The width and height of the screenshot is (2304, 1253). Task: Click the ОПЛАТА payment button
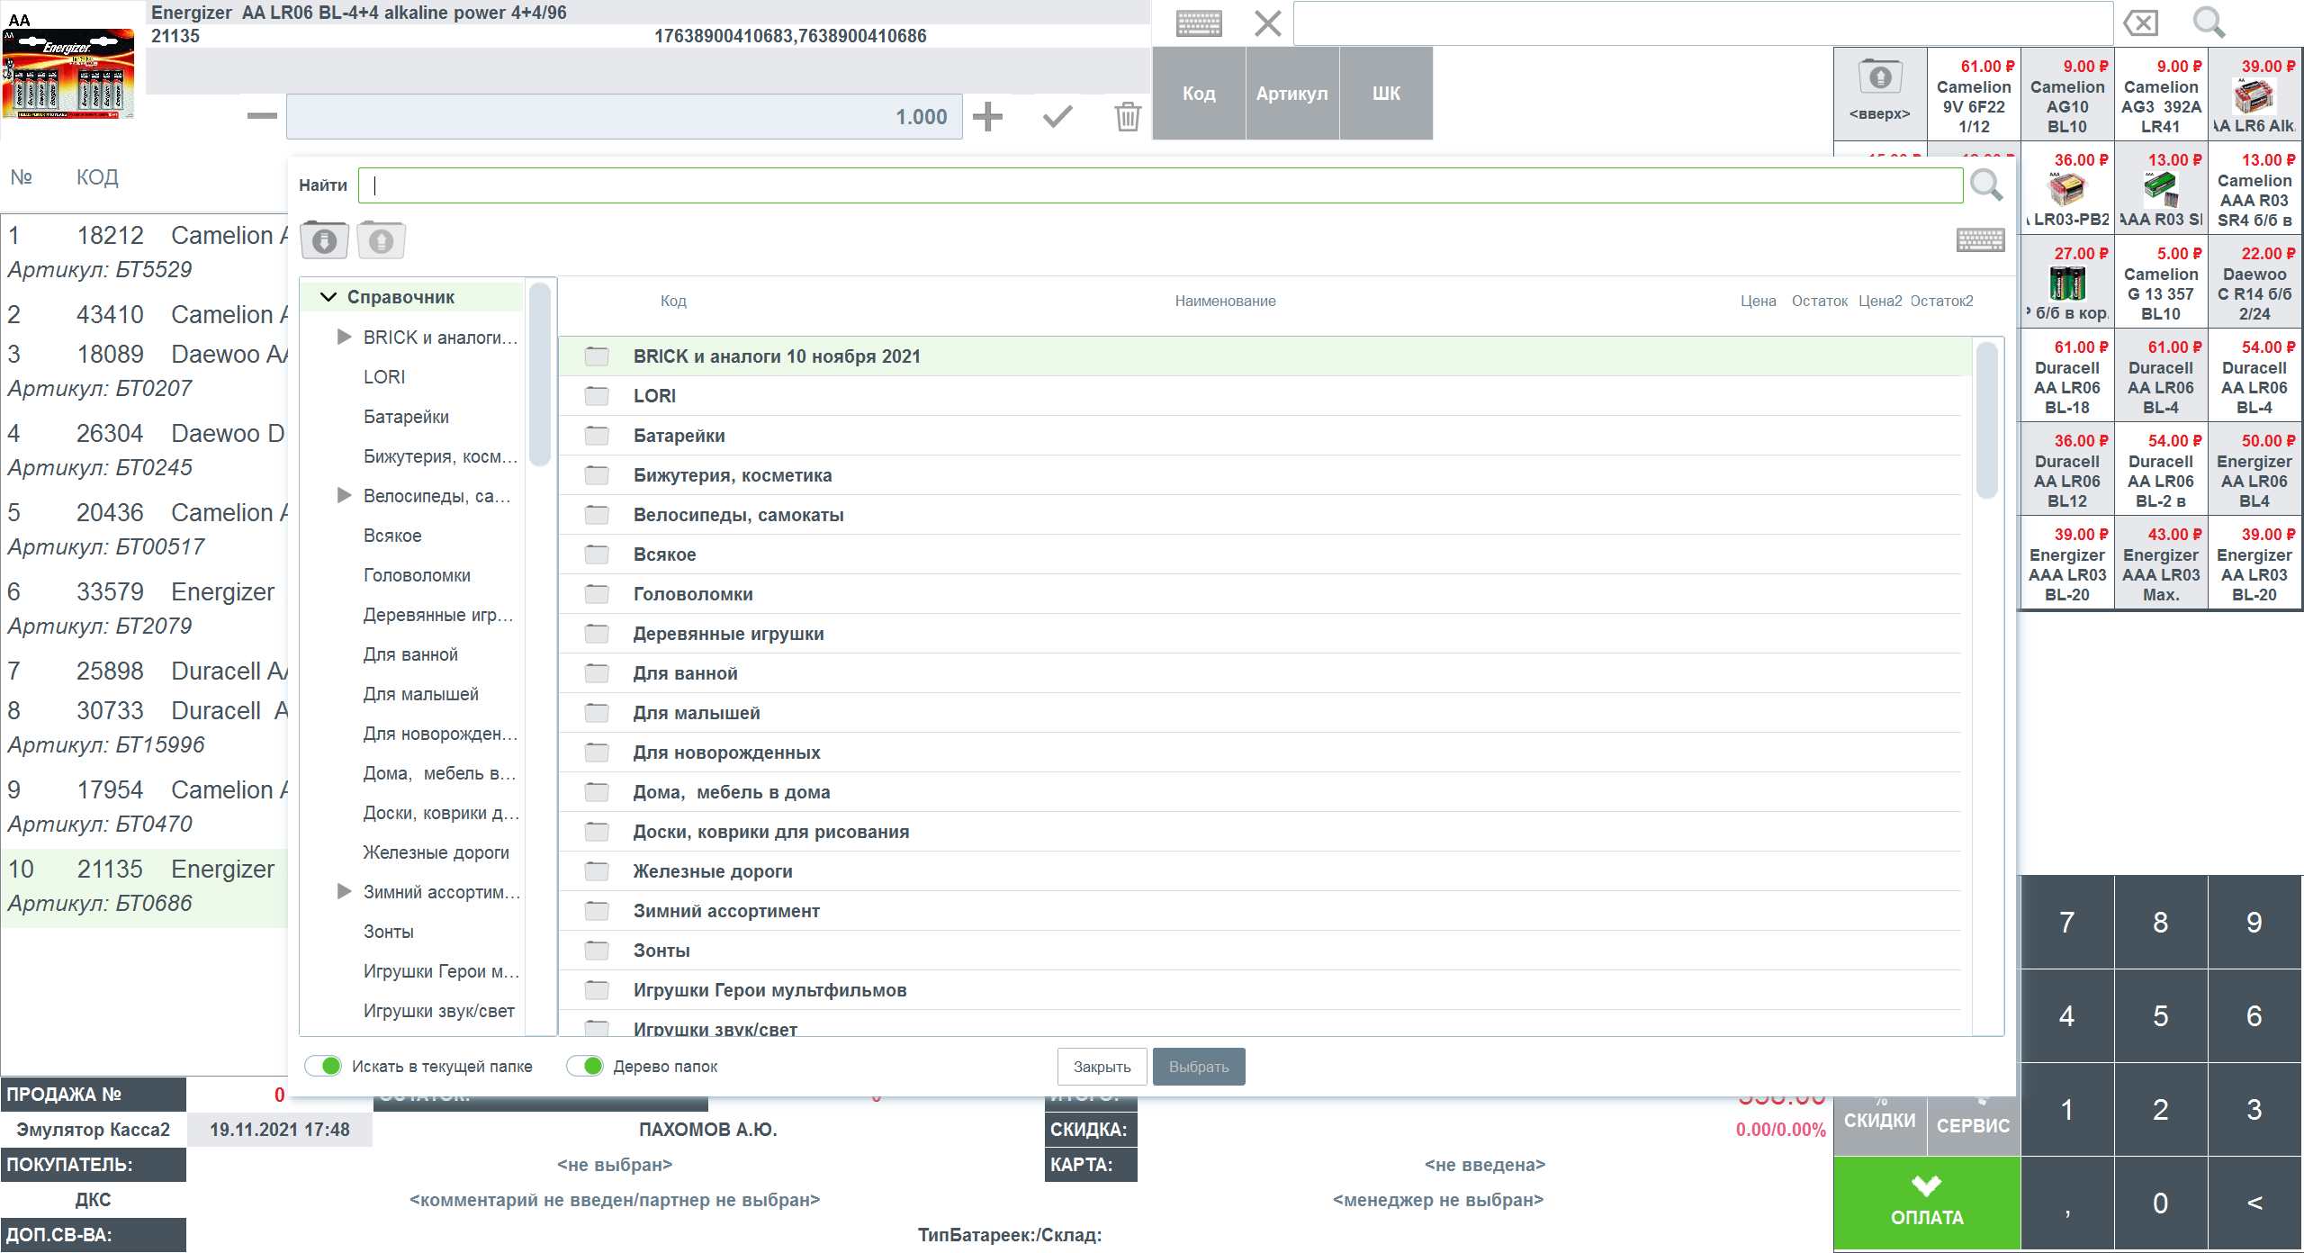[1927, 1203]
